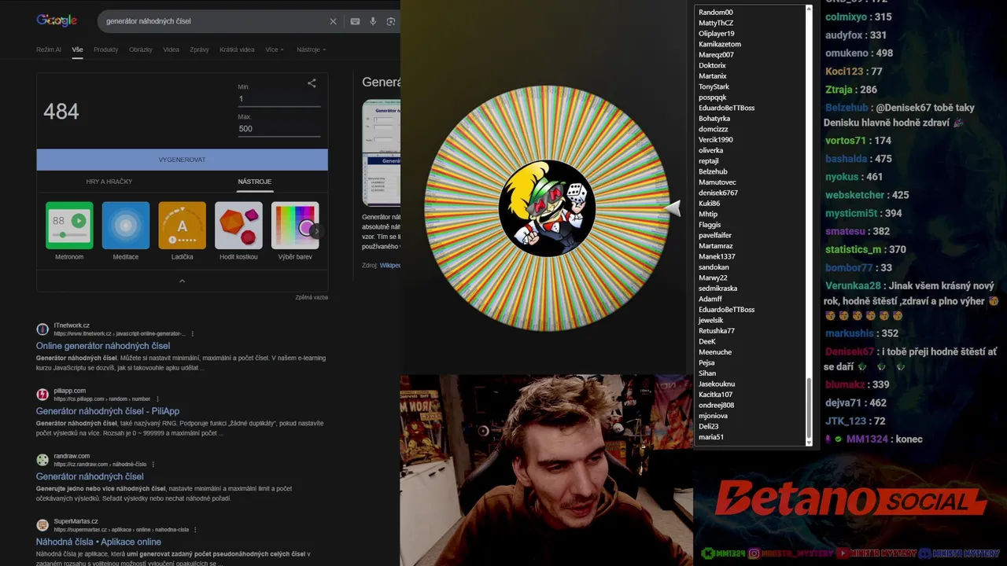The image size is (1007, 566).
Task: Open ITnetwork.cz result options menu
Action: pyautogui.click(x=193, y=333)
